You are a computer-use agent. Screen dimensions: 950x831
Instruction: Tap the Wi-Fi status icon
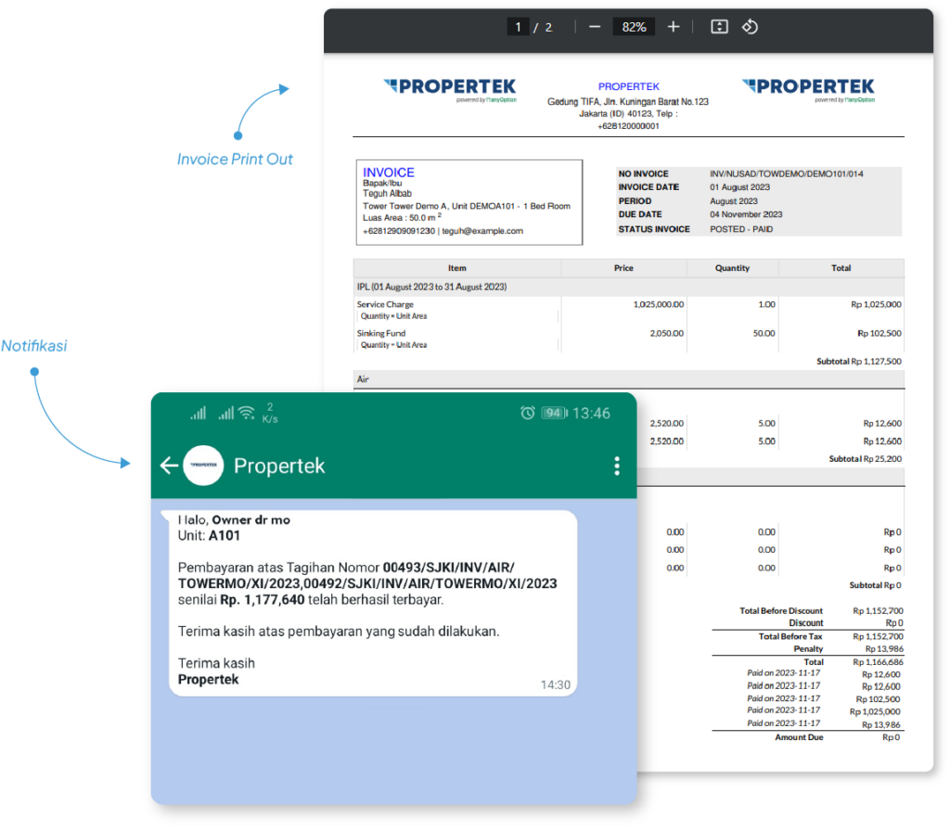247,413
